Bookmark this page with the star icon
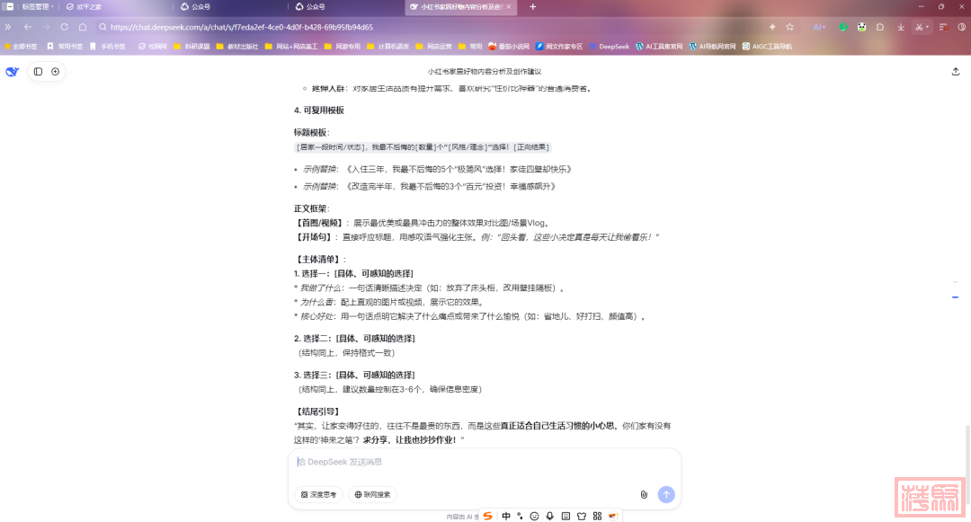The image size is (971, 522). click(x=789, y=27)
